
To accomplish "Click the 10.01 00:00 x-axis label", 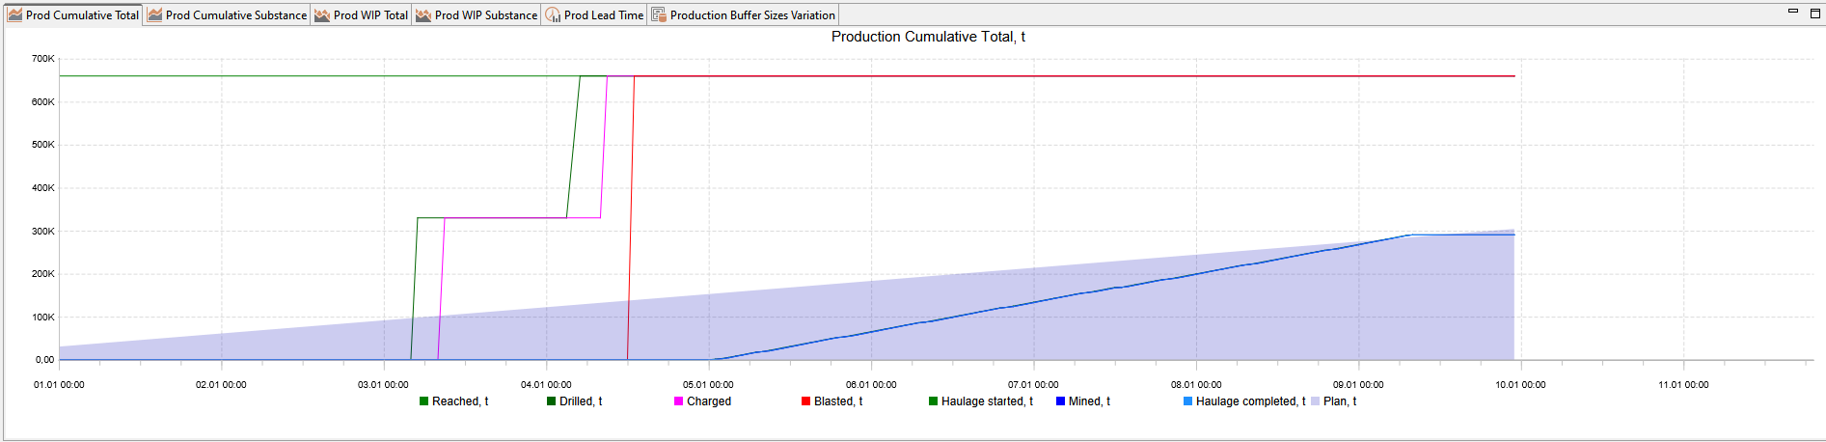I will (x=1520, y=385).
